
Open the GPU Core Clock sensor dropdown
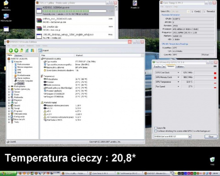[x=178, y=73]
